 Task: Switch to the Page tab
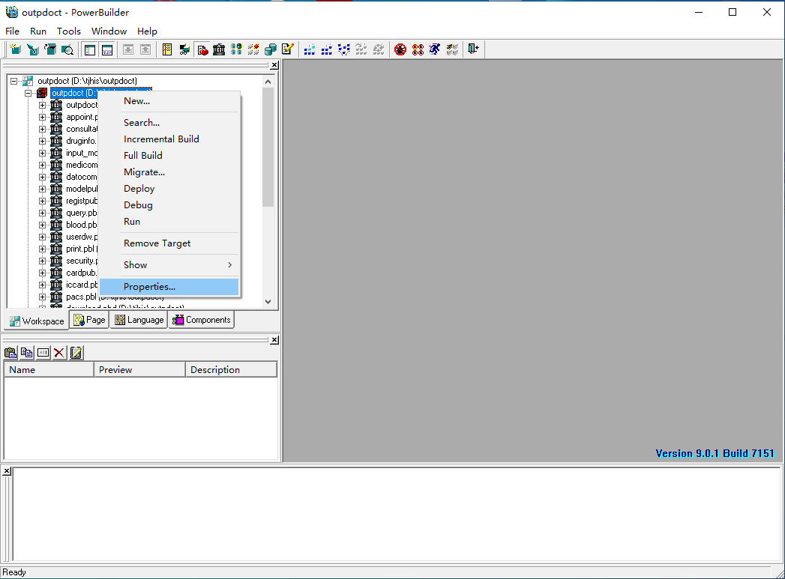(x=89, y=320)
